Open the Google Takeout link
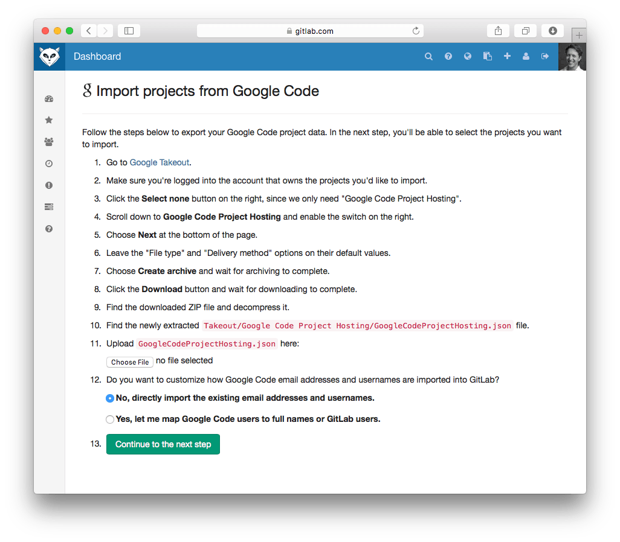This screenshot has height=542, width=620. (x=159, y=162)
